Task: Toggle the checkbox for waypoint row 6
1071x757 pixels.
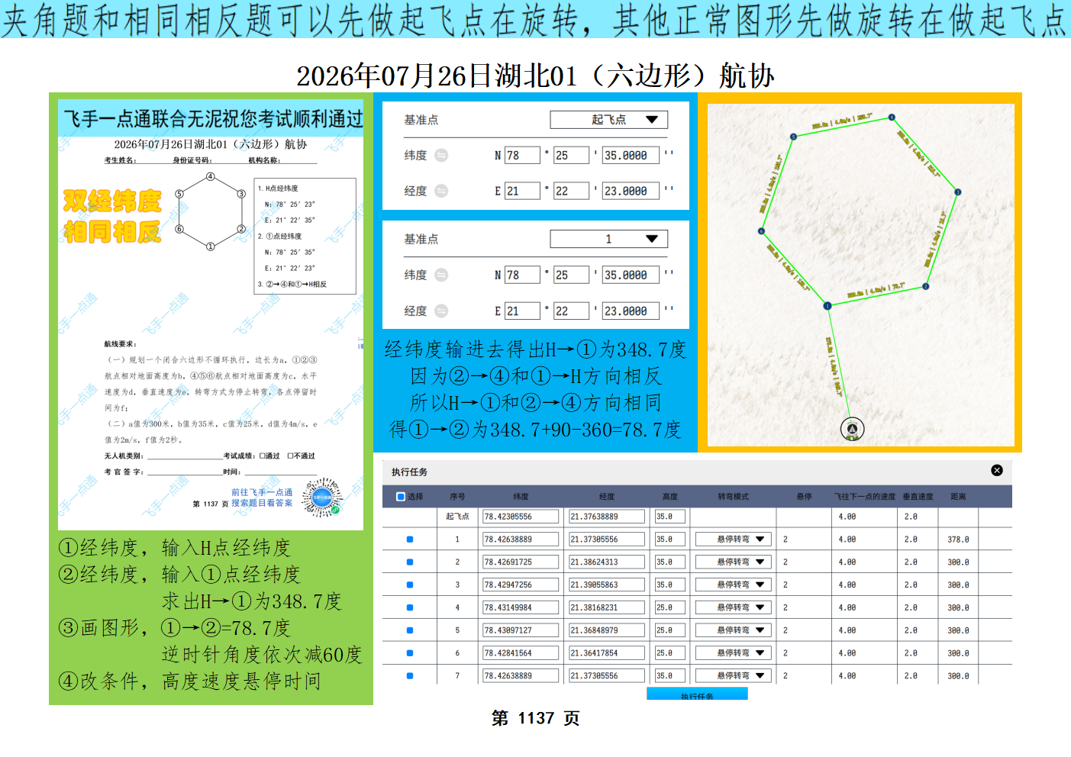Action: pyautogui.click(x=410, y=653)
